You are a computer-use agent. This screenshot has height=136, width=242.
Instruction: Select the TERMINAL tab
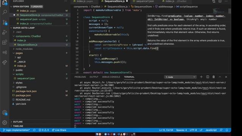[x=129, y=77]
